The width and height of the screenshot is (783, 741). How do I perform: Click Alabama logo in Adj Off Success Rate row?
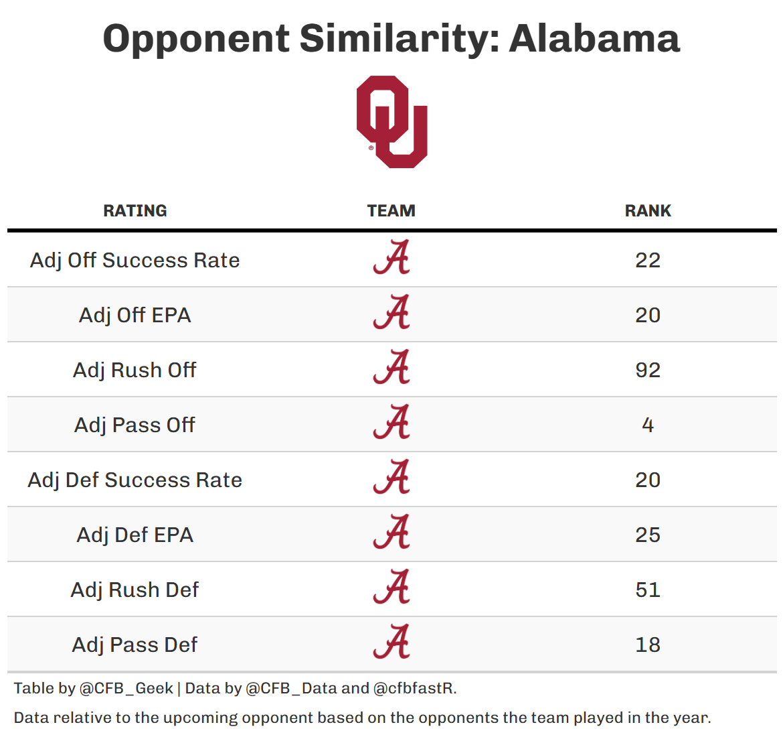[x=391, y=258]
